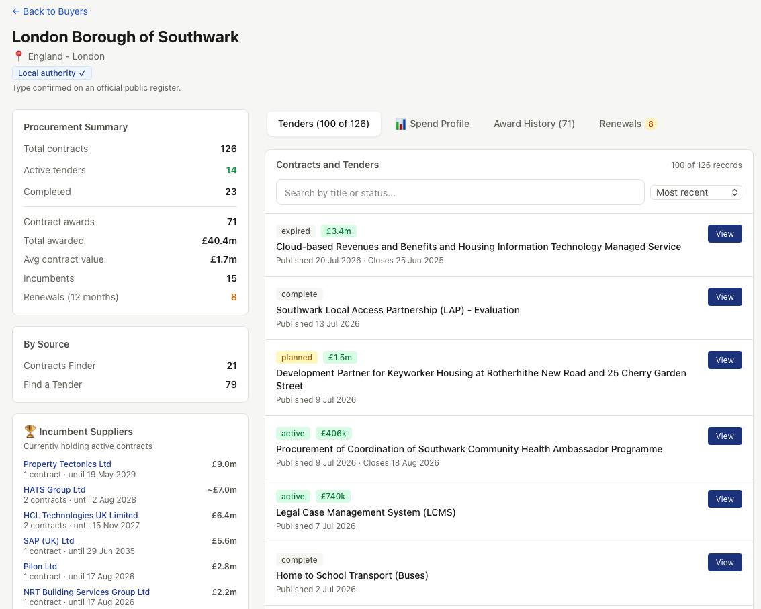Open SAP (UK) Ltd supplier link
The width and height of the screenshot is (761, 609).
[49, 541]
